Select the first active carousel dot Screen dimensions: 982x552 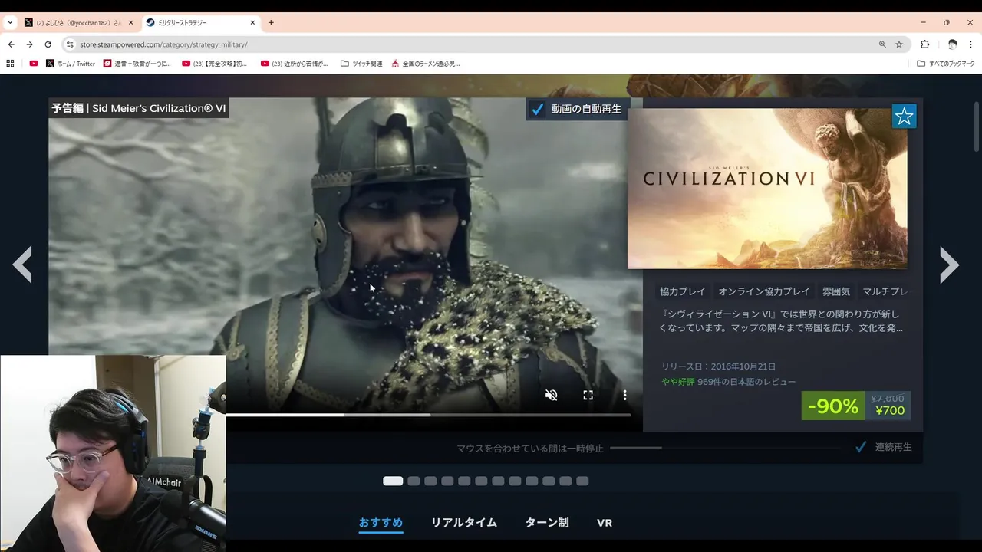(393, 481)
